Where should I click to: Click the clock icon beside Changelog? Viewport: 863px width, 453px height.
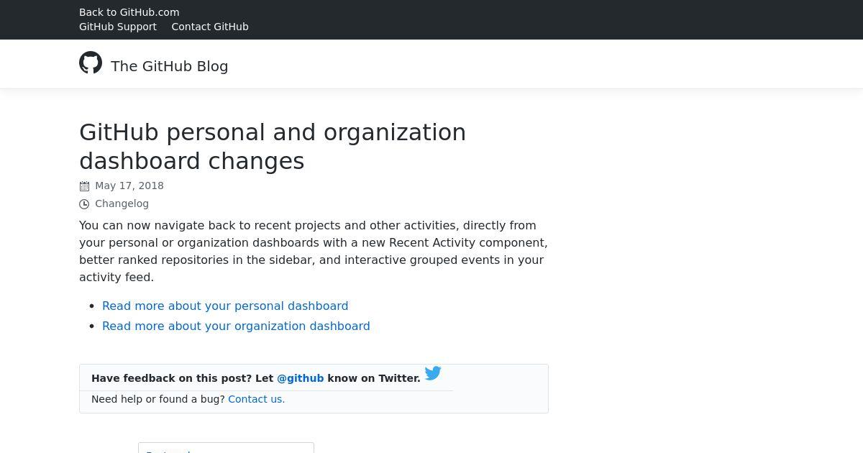pos(84,204)
